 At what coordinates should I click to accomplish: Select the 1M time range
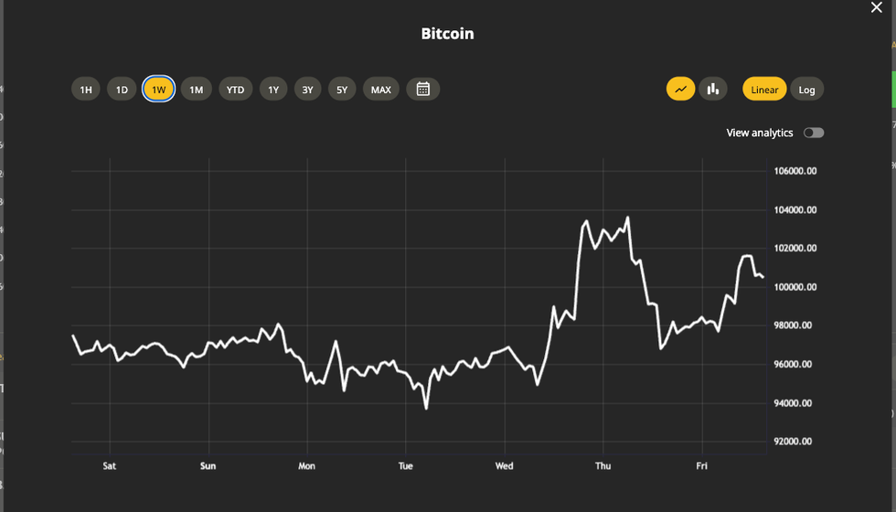196,90
